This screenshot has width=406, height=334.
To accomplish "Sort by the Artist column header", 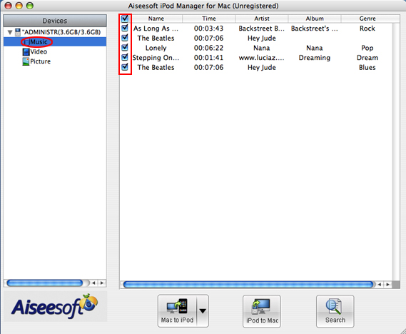I will coord(262,19).
